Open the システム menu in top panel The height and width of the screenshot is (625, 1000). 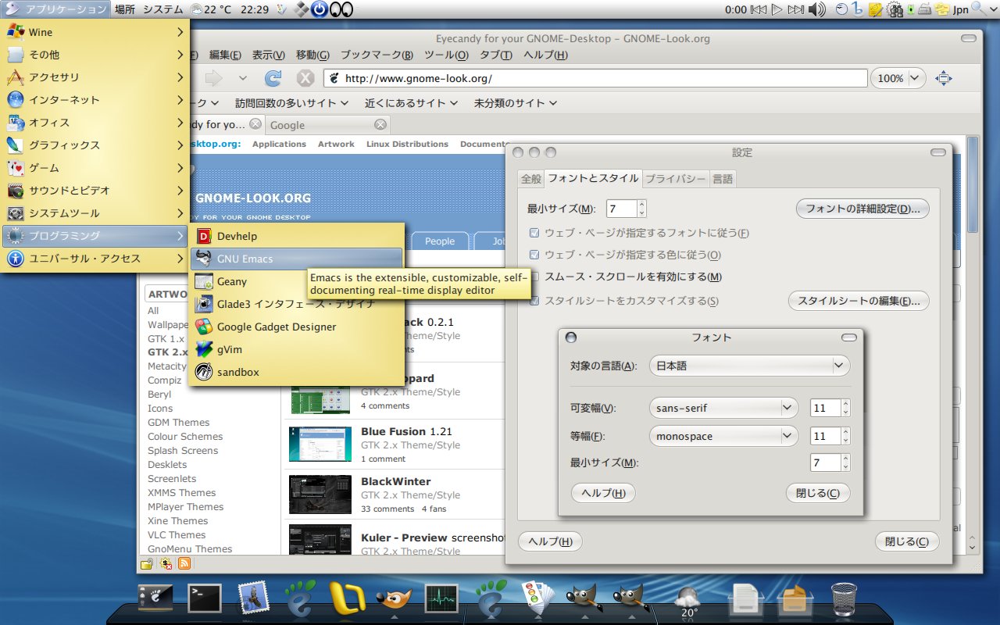coord(163,9)
